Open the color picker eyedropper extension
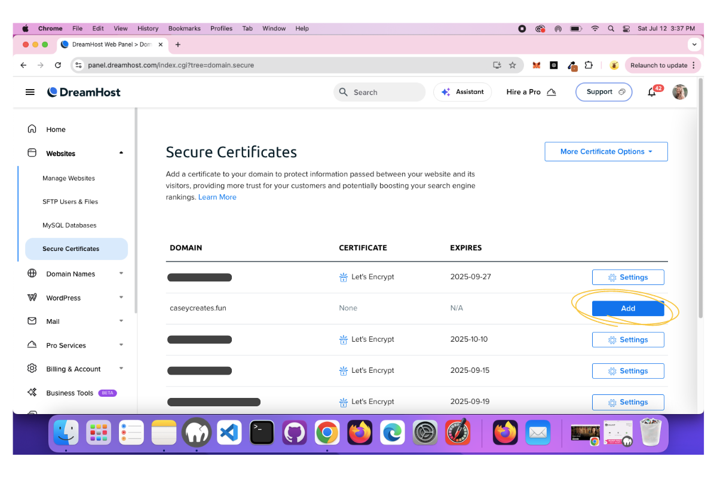The width and height of the screenshot is (717, 478). (x=572, y=65)
